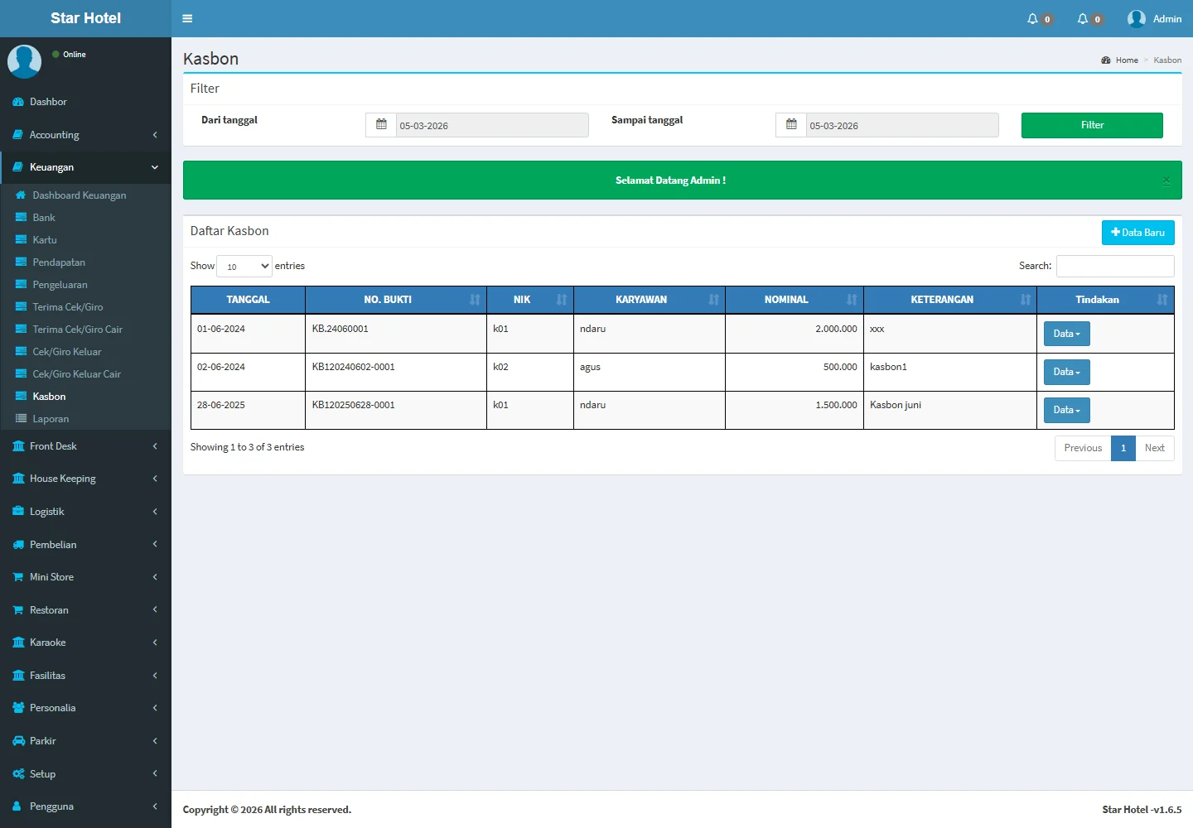Click calendar icon for Sampai tanggal

point(791,125)
